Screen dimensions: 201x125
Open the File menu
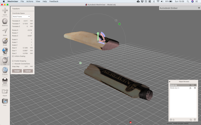(x=22, y=1)
